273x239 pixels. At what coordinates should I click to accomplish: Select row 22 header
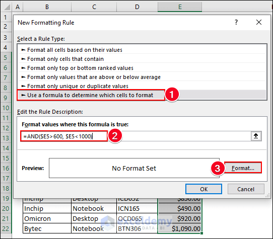pyautogui.click(x=6, y=228)
